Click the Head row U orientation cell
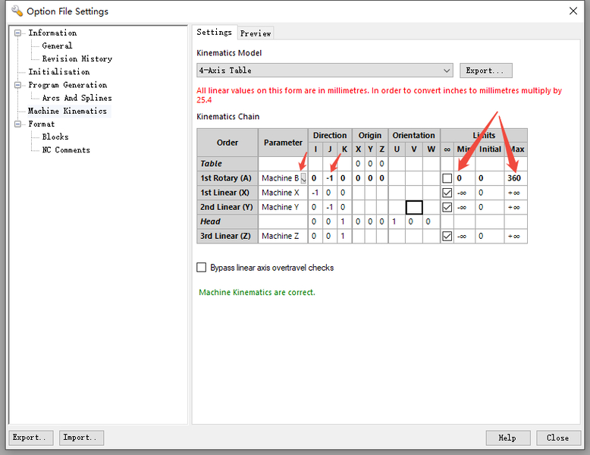The width and height of the screenshot is (590, 455). [396, 221]
